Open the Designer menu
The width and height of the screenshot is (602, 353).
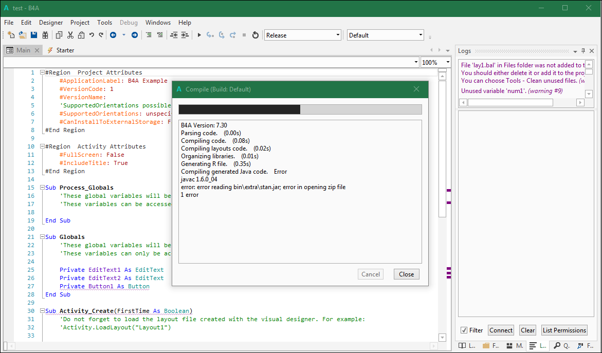point(51,23)
